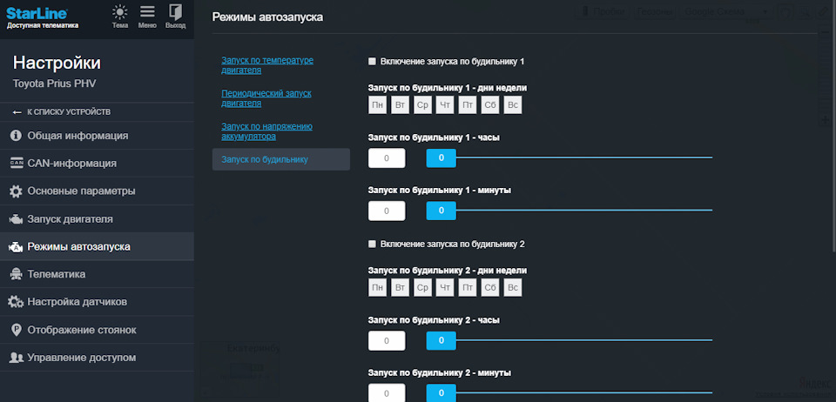Enable Включение запуска по будильнику 1 checkbox

tap(372, 62)
